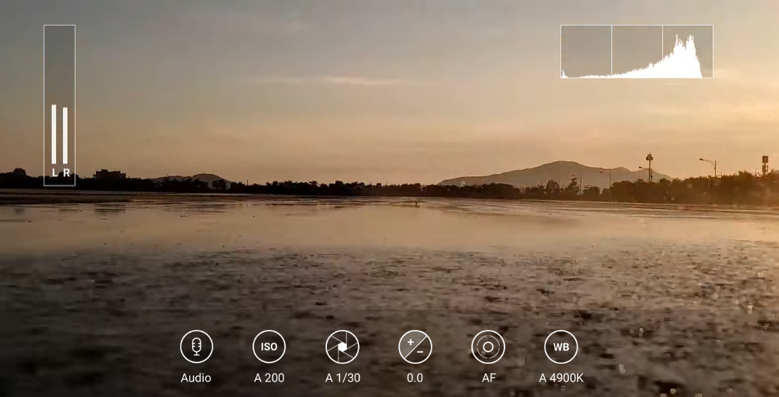Toggle the "AF" focus mode label
This screenshot has width=779, height=397.
488,378
